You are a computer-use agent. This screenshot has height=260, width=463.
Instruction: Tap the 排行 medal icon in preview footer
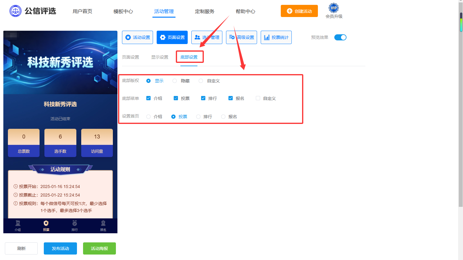tap(75, 223)
